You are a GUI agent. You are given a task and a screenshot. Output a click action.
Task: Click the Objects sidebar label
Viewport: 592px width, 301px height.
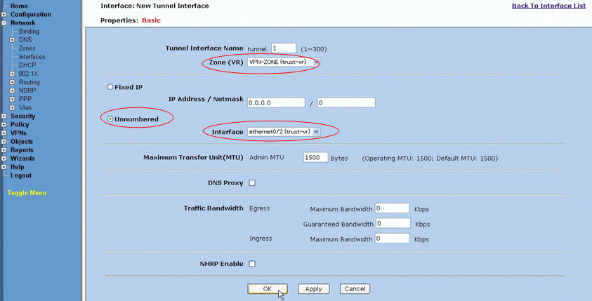[x=22, y=142]
